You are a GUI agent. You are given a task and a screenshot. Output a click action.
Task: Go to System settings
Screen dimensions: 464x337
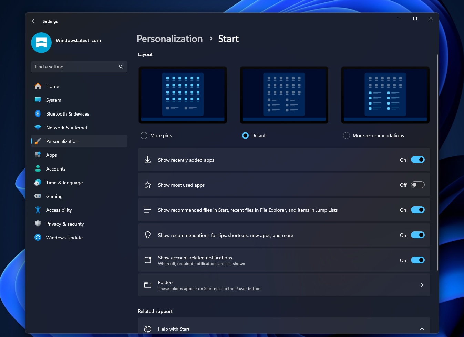(x=79, y=100)
